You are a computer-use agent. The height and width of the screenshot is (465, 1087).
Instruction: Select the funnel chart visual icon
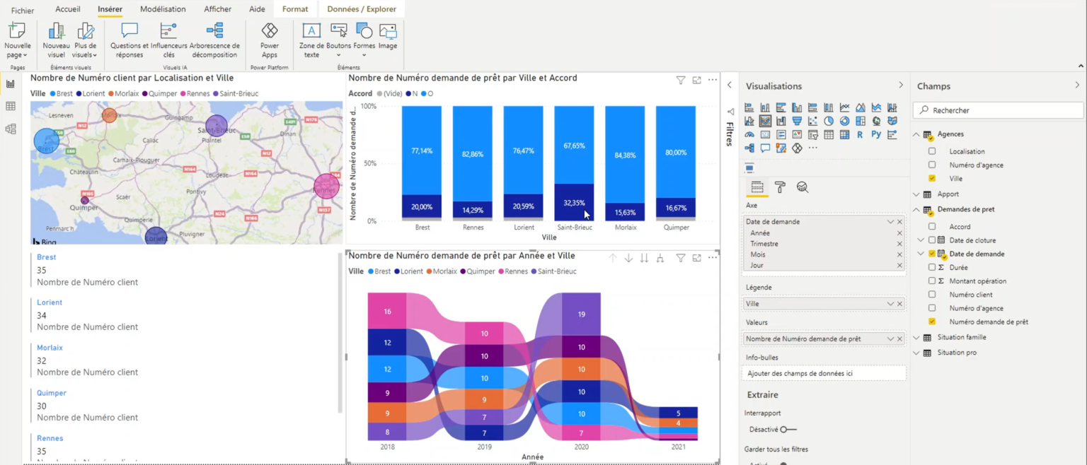[x=798, y=121]
